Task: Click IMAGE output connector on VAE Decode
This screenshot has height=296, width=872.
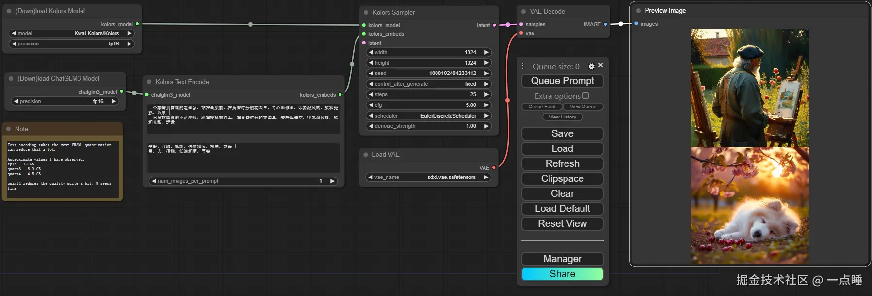Action: 605,24
